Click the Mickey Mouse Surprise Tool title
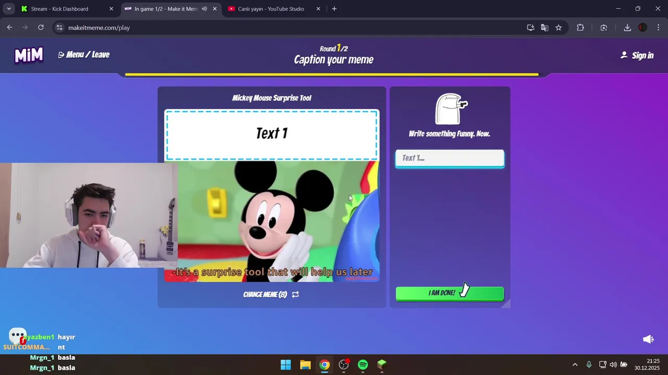Image resolution: width=668 pixels, height=375 pixels. click(271, 98)
